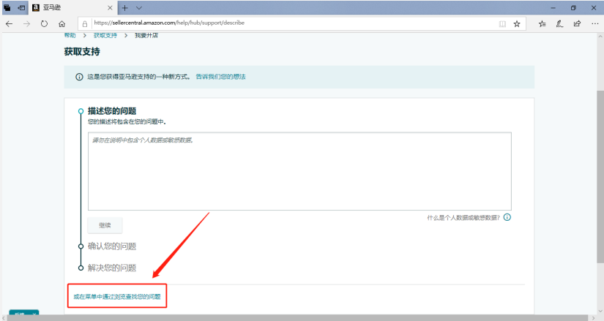604x321 pixels.
Task: Open the add notes pen icon
Action: click(559, 24)
